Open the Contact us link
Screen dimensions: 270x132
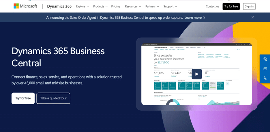point(212,6)
